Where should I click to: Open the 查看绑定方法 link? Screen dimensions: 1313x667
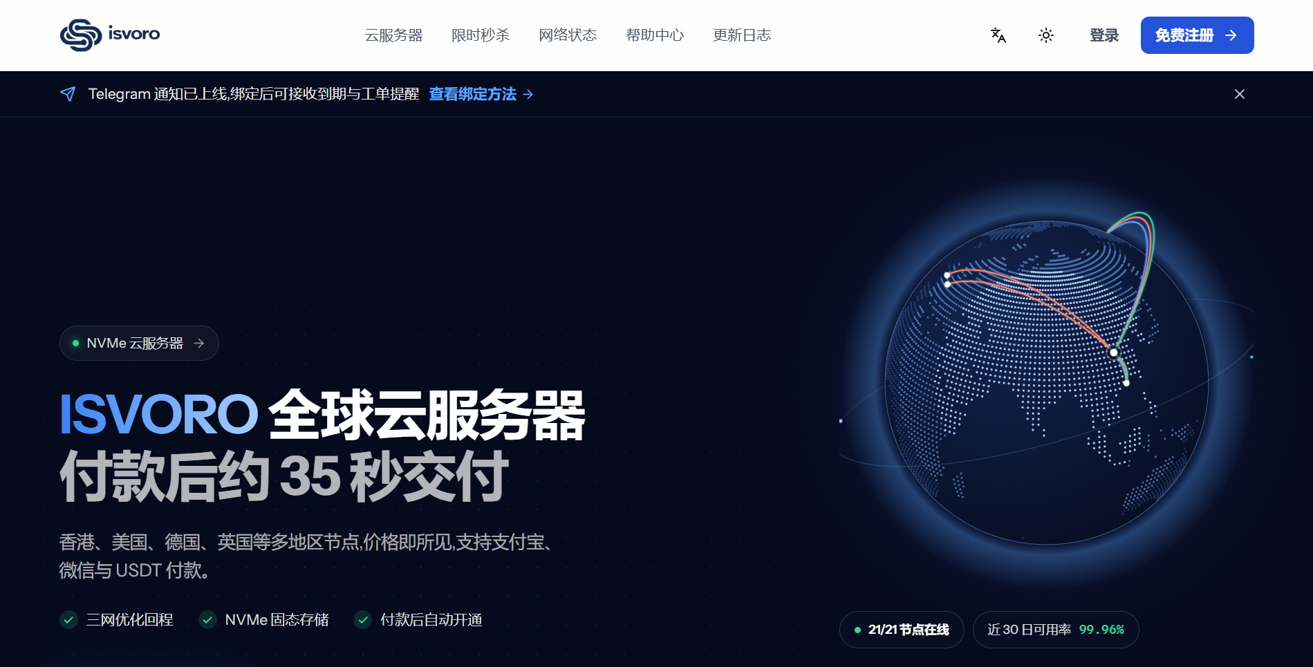coord(481,94)
